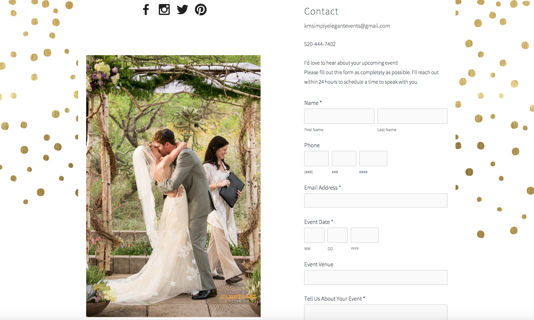Select the Event Date YYYY field
The image size is (534, 320).
click(x=365, y=235)
